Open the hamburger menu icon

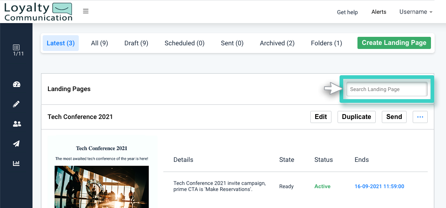[86, 11]
